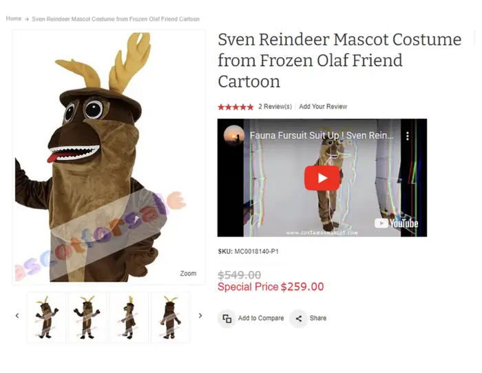
Task: Click the Share icon
Action: click(298, 319)
